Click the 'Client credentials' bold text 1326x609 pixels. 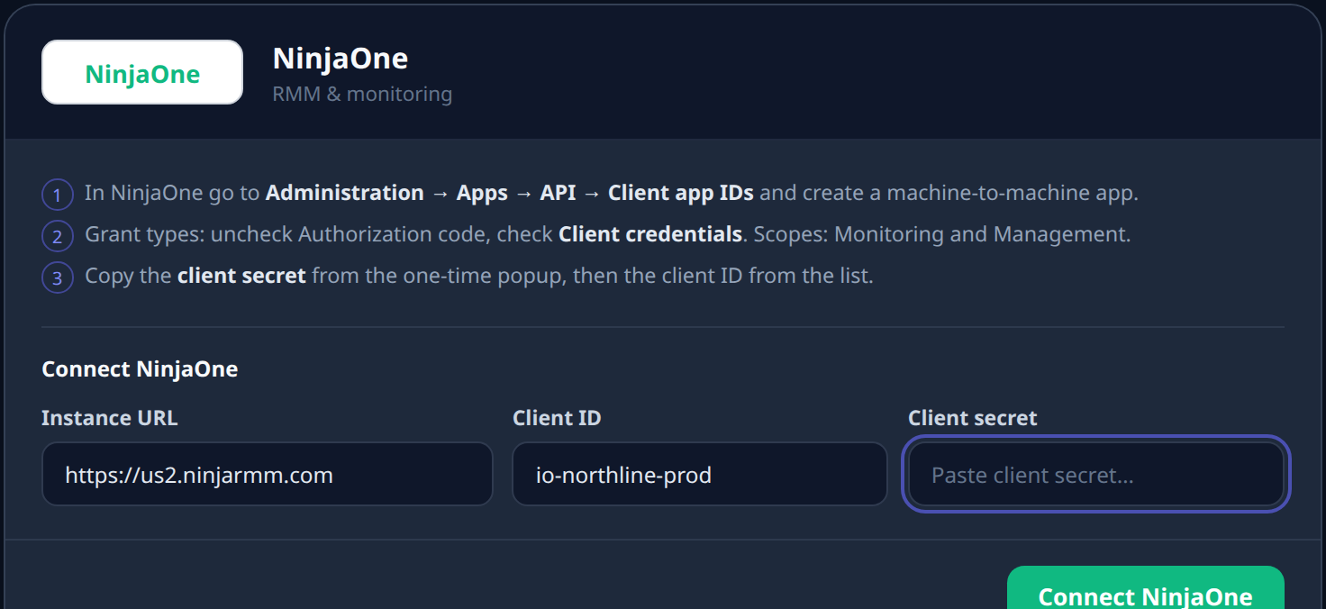[650, 234]
